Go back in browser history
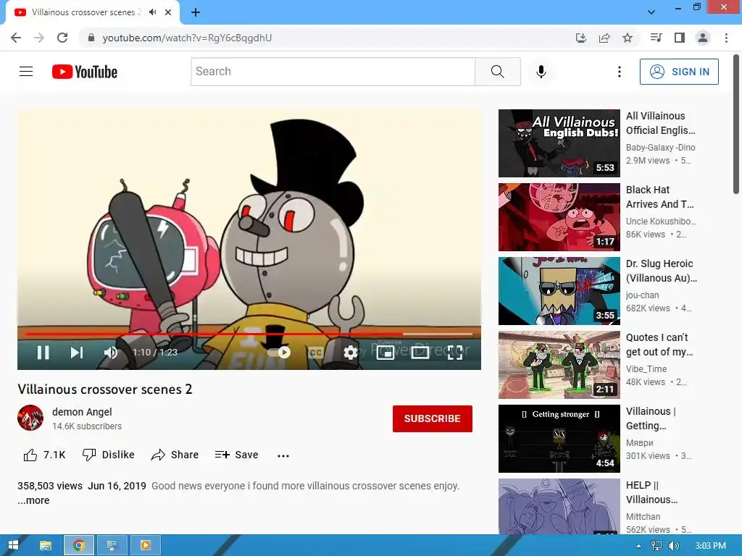This screenshot has height=556, width=742. pos(16,38)
